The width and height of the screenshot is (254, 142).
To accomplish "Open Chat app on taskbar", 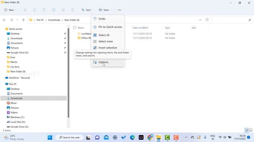I will 97,138.
